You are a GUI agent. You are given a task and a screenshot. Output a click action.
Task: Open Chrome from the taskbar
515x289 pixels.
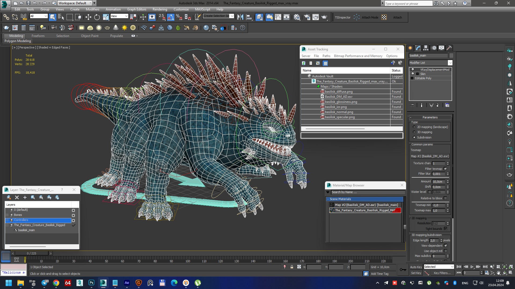[56, 283]
